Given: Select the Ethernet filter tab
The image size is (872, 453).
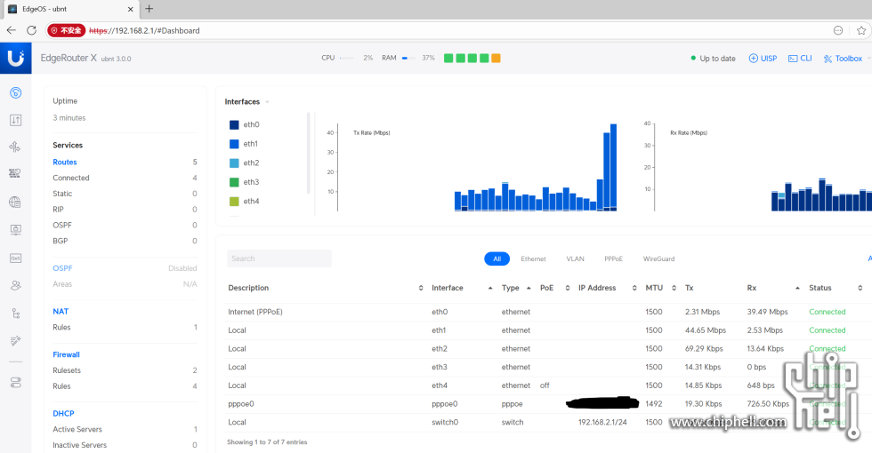Looking at the screenshot, I should coord(533,258).
